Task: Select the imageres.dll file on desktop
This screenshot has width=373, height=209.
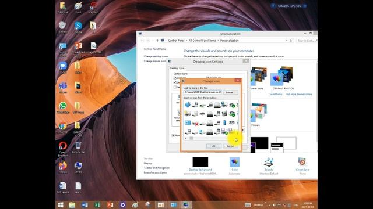Action: click(x=93, y=48)
